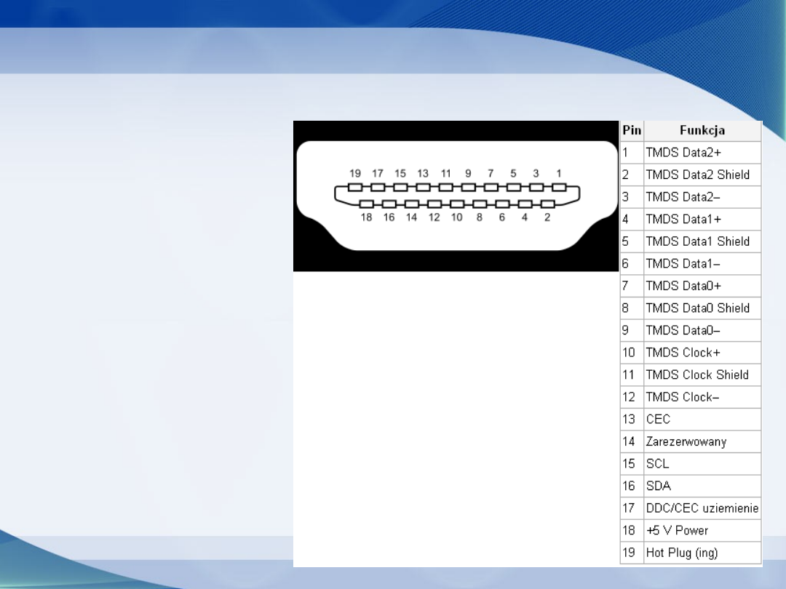Select pin label 2 in connector diagram

coord(547,217)
